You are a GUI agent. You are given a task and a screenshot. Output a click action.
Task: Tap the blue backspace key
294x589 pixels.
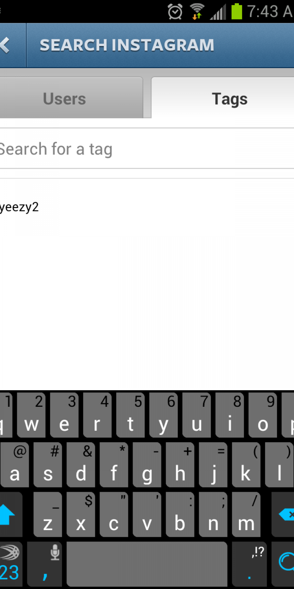(284, 514)
